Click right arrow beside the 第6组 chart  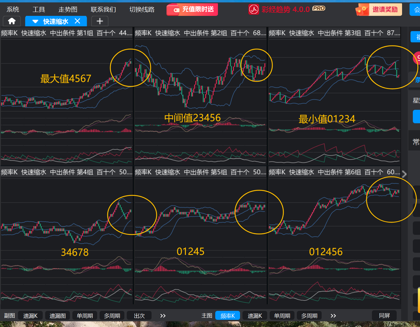pos(404,174)
